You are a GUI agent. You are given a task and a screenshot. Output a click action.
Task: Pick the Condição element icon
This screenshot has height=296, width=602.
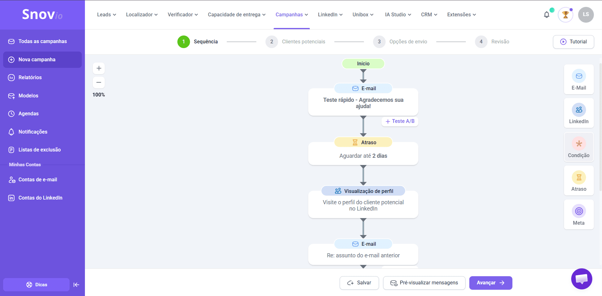click(x=578, y=144)
